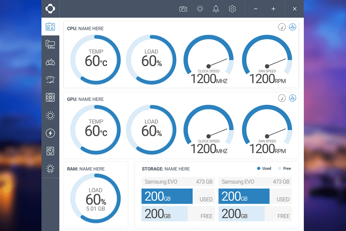346x231 pixels.
Task: Select the performance gauge icon in sidebar
Action: [50, 79]
